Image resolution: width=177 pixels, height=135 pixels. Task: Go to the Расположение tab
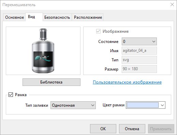pos(88,17)
